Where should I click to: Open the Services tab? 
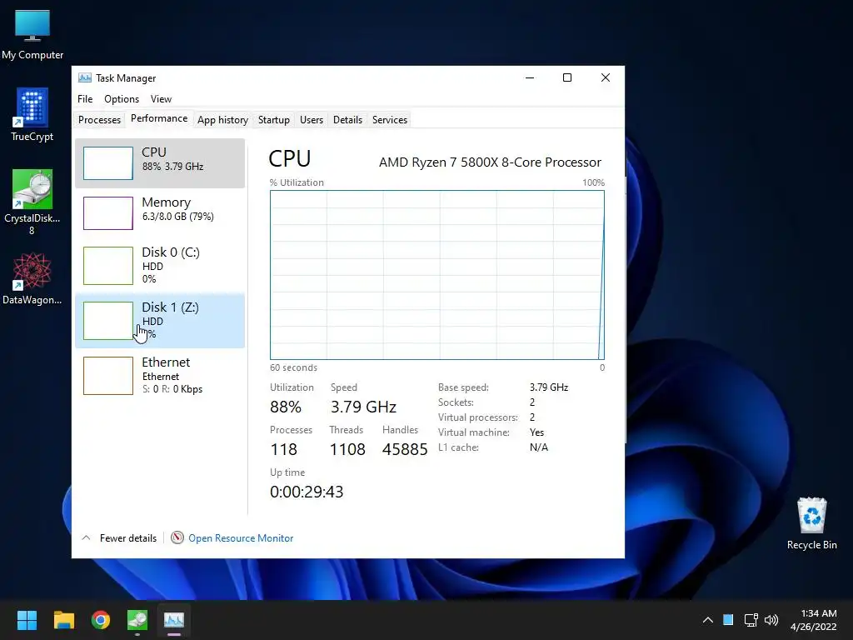click(x=390, y=120)
